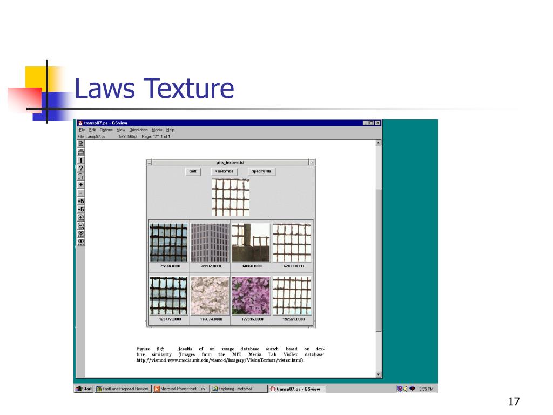Image resolution: width=553 pixels, height=415 pixels.
Task: Open the View menu
Action: [x=121, y=130]
